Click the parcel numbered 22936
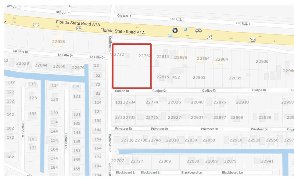The image size is (294, 179). click(262, 61)
